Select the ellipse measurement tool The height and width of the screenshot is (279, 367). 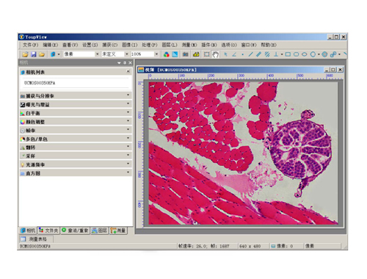point(305,54)
